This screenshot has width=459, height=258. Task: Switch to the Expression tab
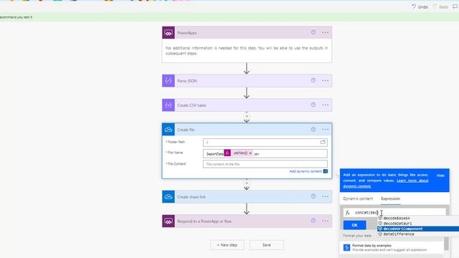(390, 199)
